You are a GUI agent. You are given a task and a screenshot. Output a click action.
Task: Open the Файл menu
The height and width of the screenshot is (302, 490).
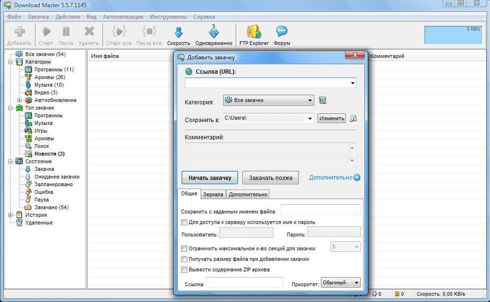[14, 17]
